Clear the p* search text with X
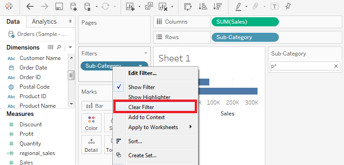344x165 pixels. click(336, 66)
